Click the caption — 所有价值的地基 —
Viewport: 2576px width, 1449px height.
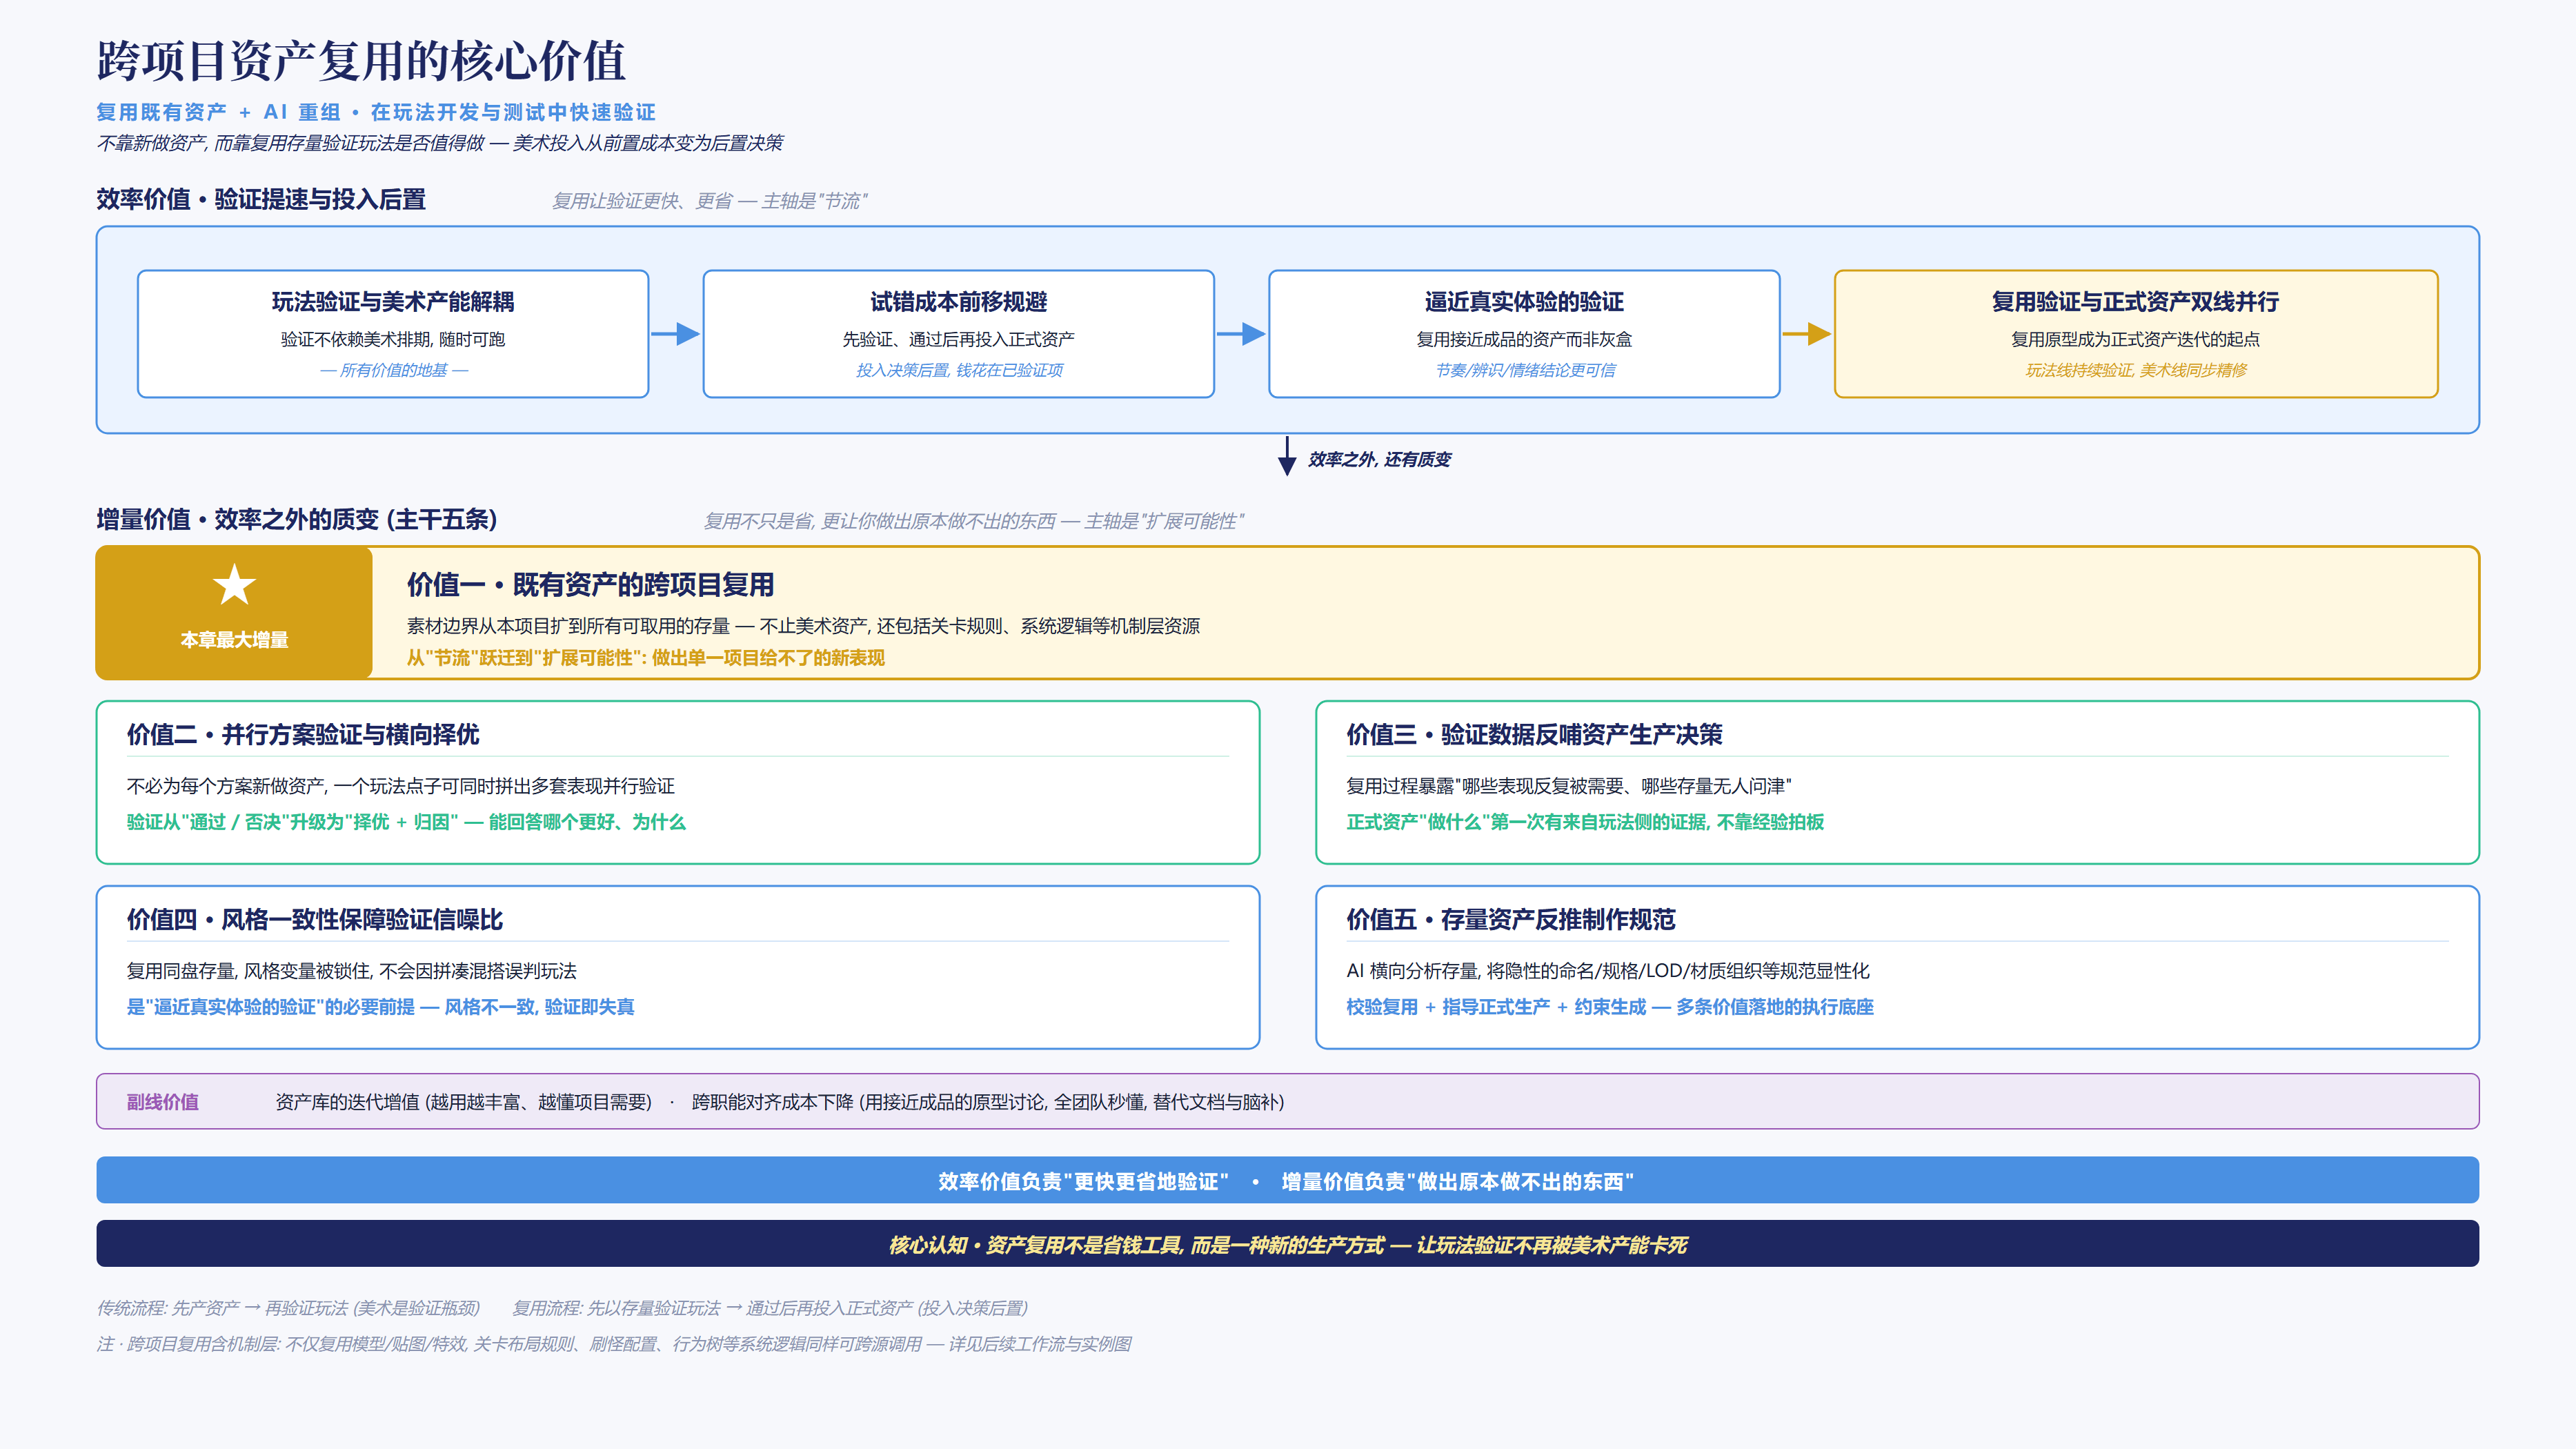point(393,370)
